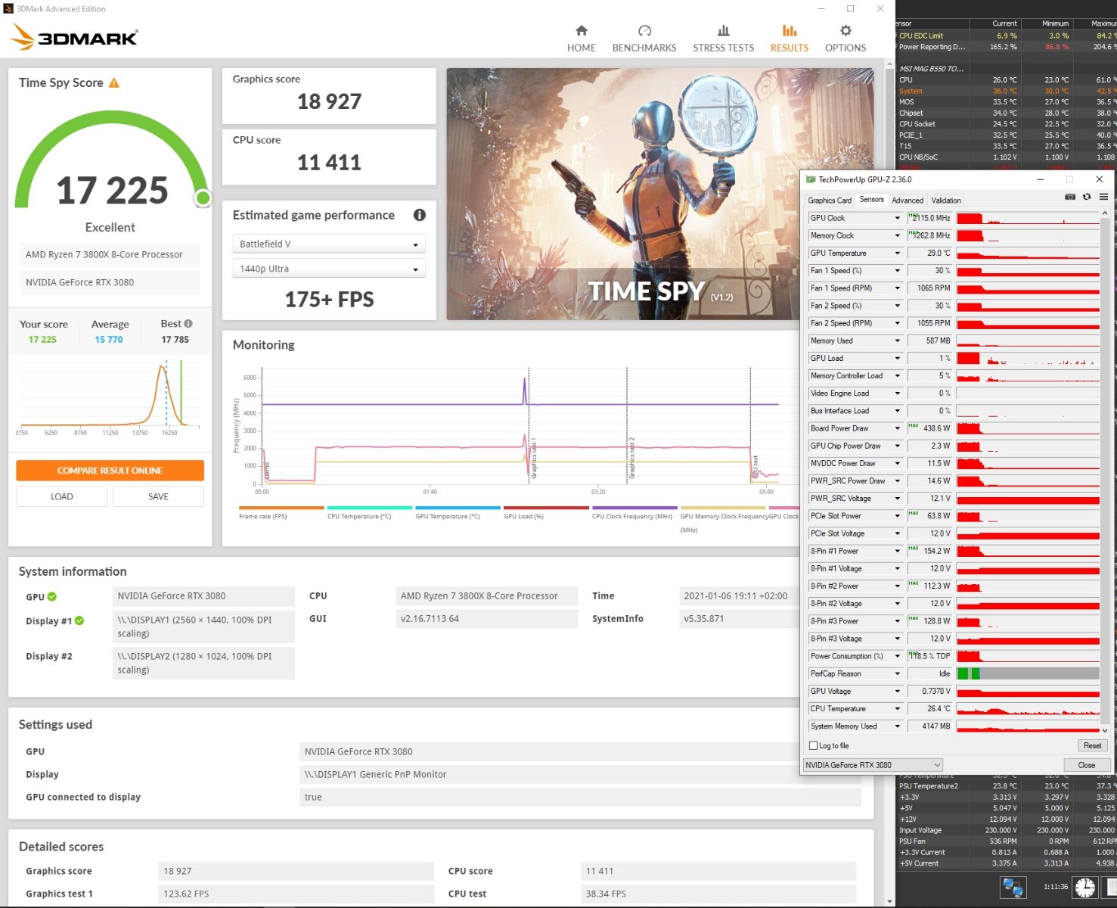Viewport: 1117px width, 908px height.
Task: Click orange Frame rate legend swatch
Action: pyautogui.click(x=281, y=508)
